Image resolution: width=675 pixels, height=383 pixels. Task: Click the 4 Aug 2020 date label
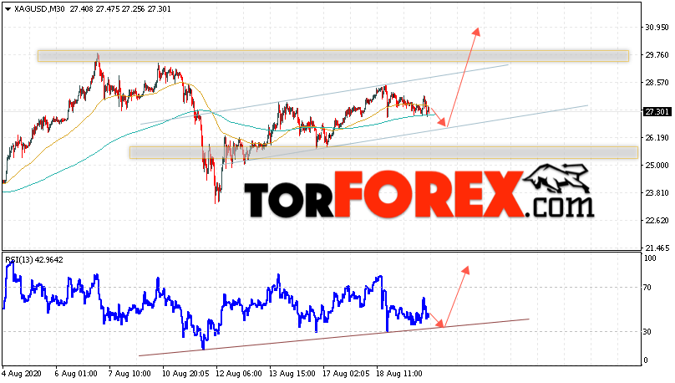point(22,374)
